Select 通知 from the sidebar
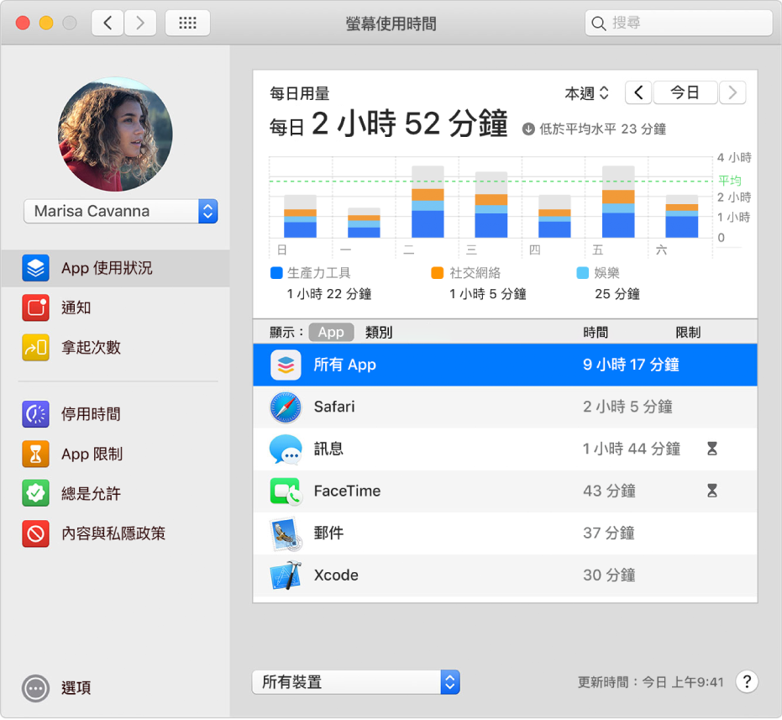Image resolution: width=782 pixels, height=720 pixels. 76,307
